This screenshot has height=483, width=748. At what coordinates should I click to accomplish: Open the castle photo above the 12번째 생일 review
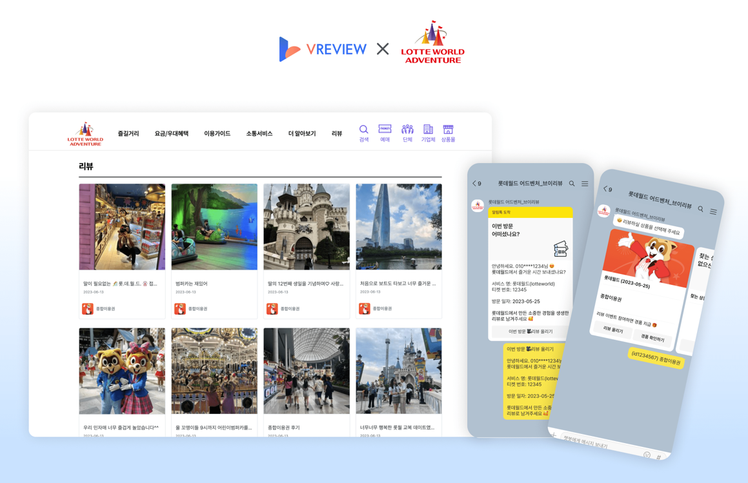point(307,227)
